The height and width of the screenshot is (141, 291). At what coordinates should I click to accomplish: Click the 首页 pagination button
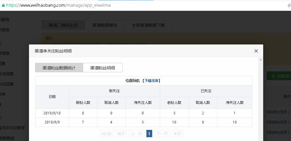[x=121, y=134]
